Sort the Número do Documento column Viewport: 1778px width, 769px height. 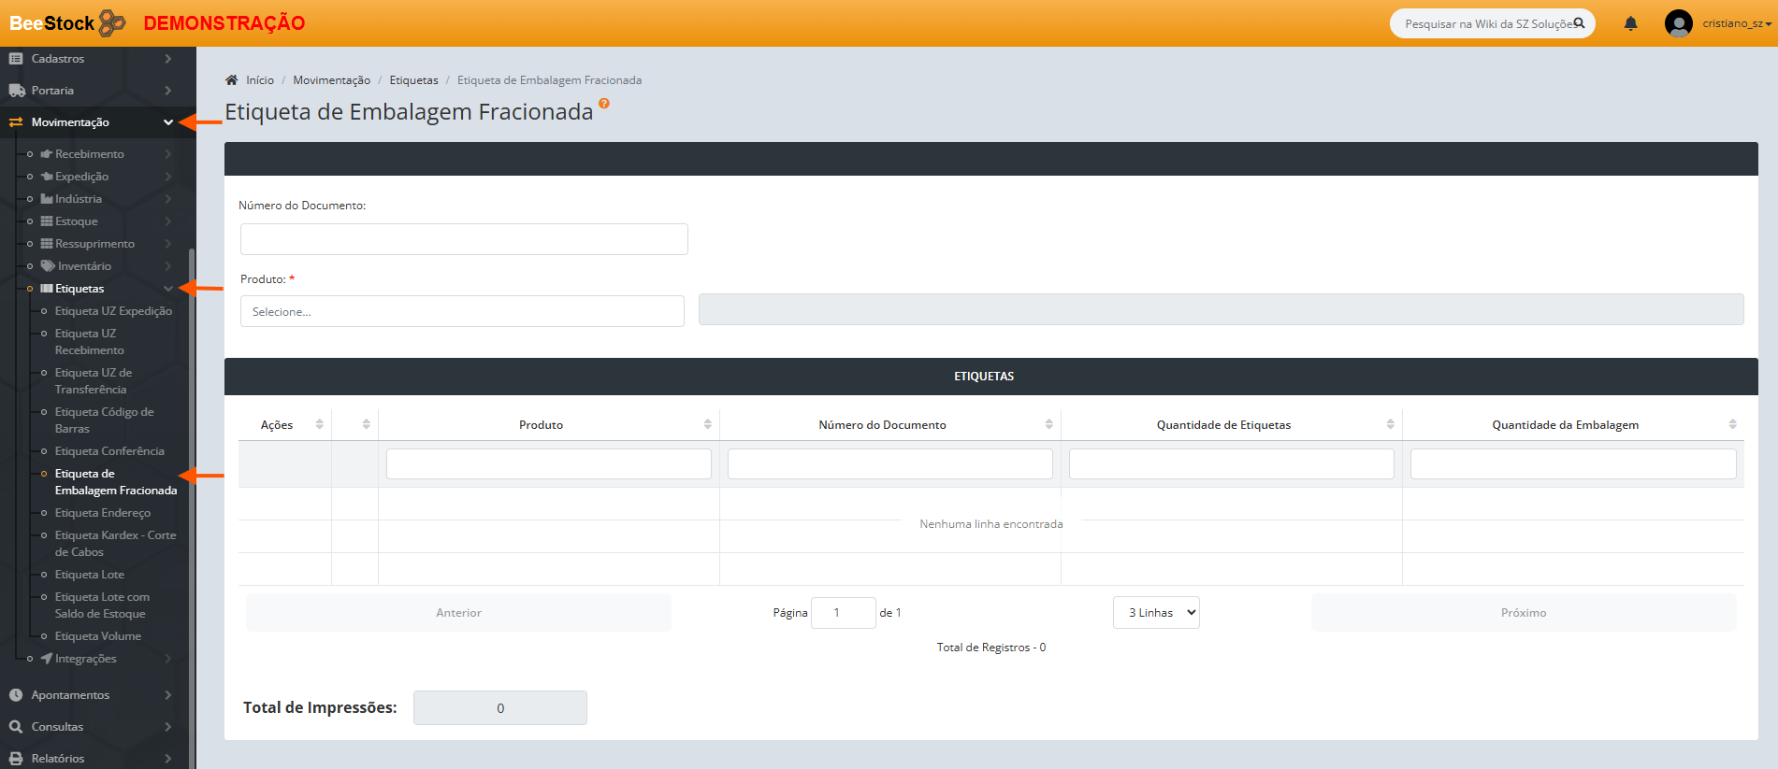tap(1048, 424)
